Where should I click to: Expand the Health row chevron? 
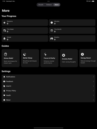[x=93, y=95]
